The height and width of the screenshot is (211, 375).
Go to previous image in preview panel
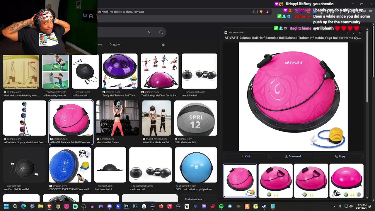[x=347, y=33]
